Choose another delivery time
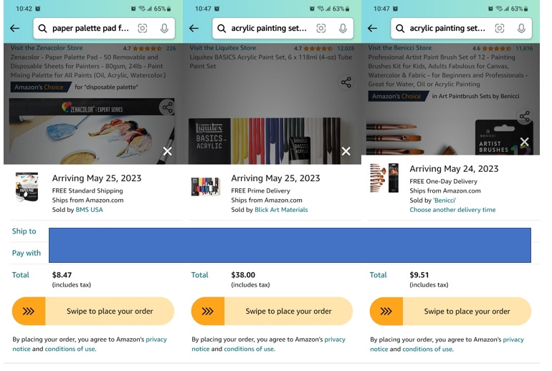The height and width of the screenshot is (371, 552). (452, 210)
